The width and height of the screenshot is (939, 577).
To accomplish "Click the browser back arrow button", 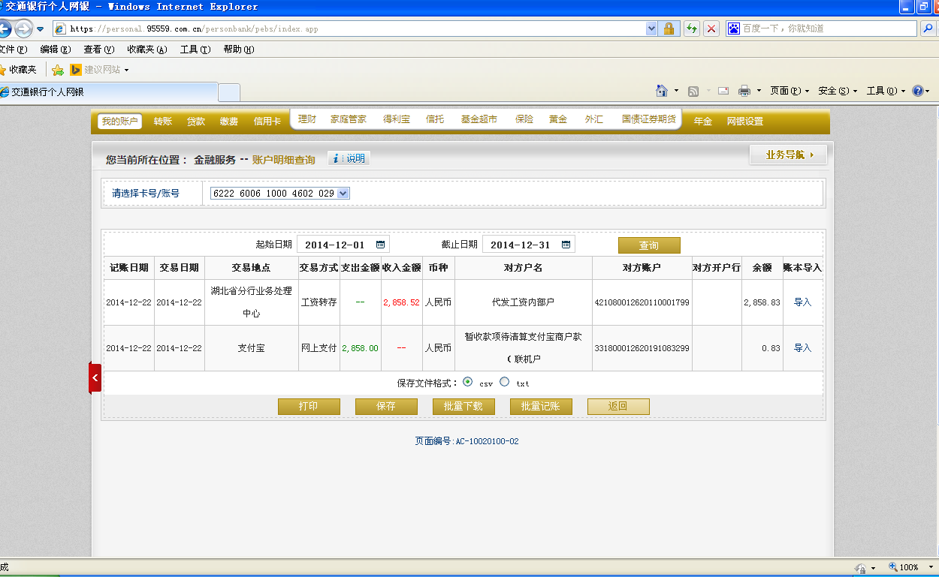I will click(5, 29).
